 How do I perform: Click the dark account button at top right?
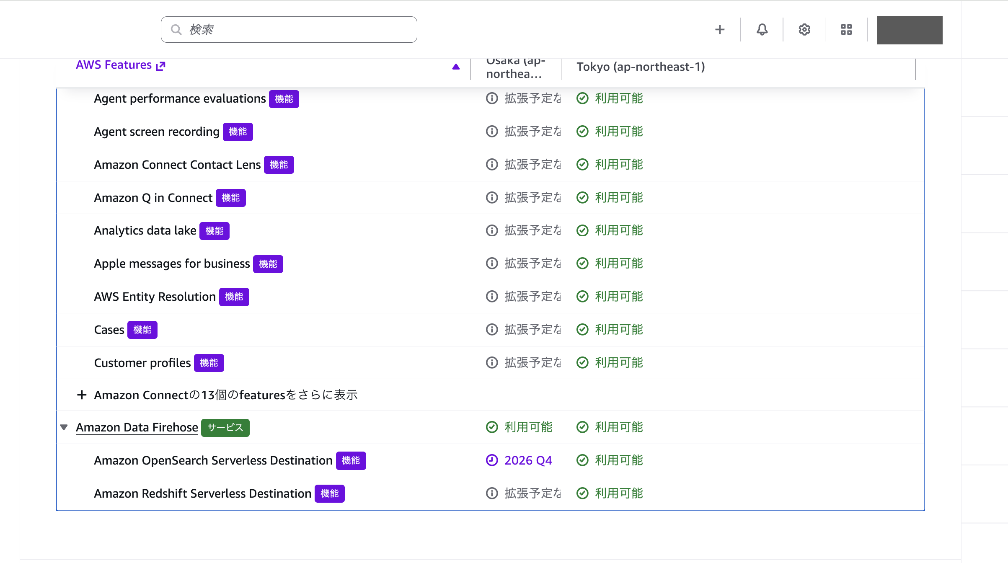(x=910, y=30)
